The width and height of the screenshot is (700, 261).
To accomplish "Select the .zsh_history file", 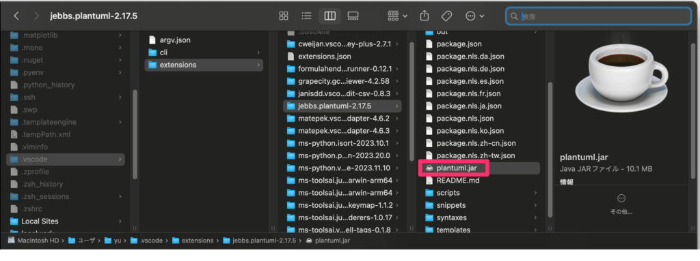I will [x=66, y=184].
